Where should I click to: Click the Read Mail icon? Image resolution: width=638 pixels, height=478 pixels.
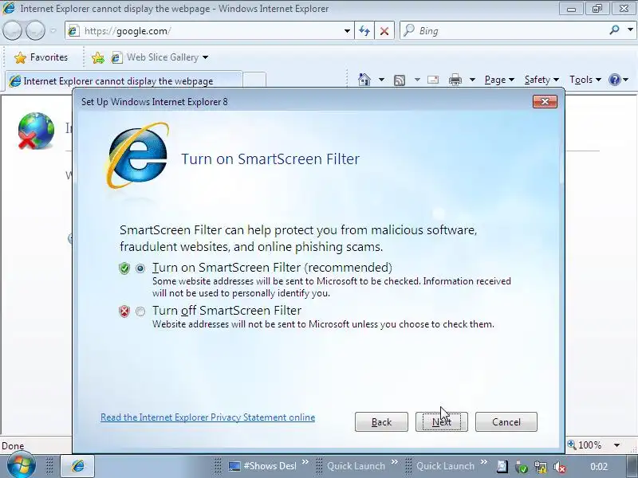(x=433, y=80)
